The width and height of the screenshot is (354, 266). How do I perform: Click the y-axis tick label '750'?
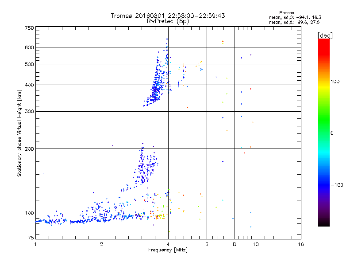(x=29, y=28)
